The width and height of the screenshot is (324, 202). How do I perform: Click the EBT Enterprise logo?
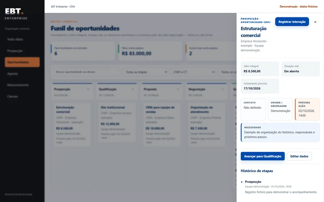[x=16, y=14]
